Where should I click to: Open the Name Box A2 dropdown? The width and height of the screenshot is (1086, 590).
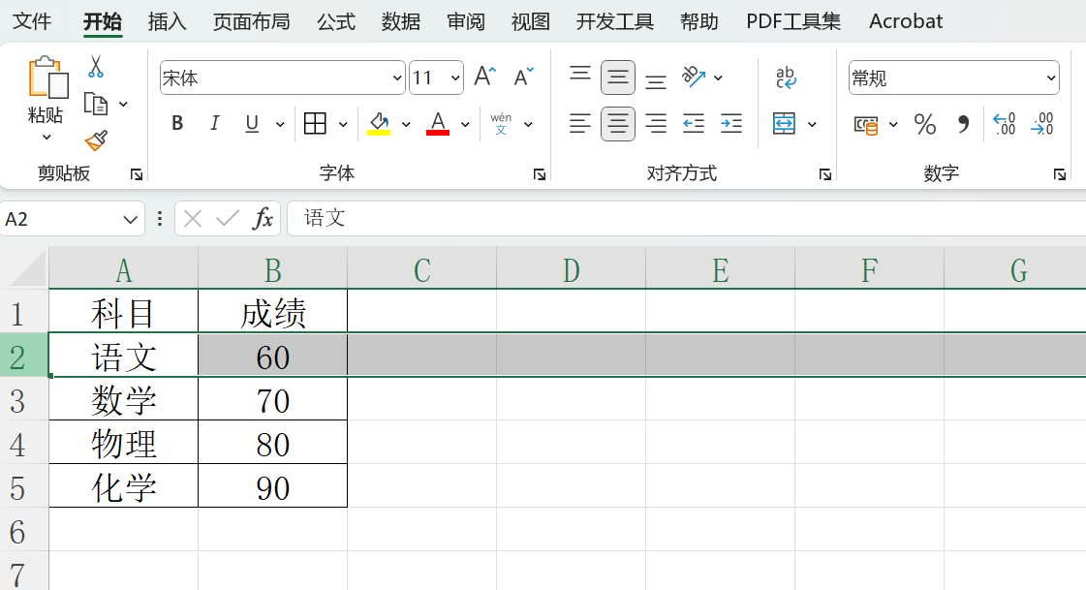click(x=130, y=220)
